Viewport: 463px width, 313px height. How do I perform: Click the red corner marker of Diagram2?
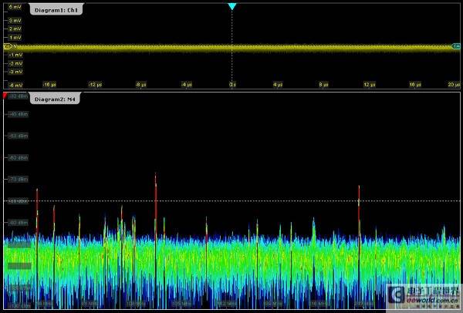(5, 95)
